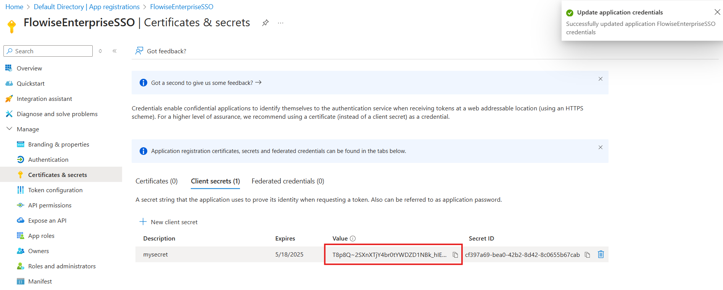Dismiss the feedback info banner

pyautogui.click(x=600, y=79)
